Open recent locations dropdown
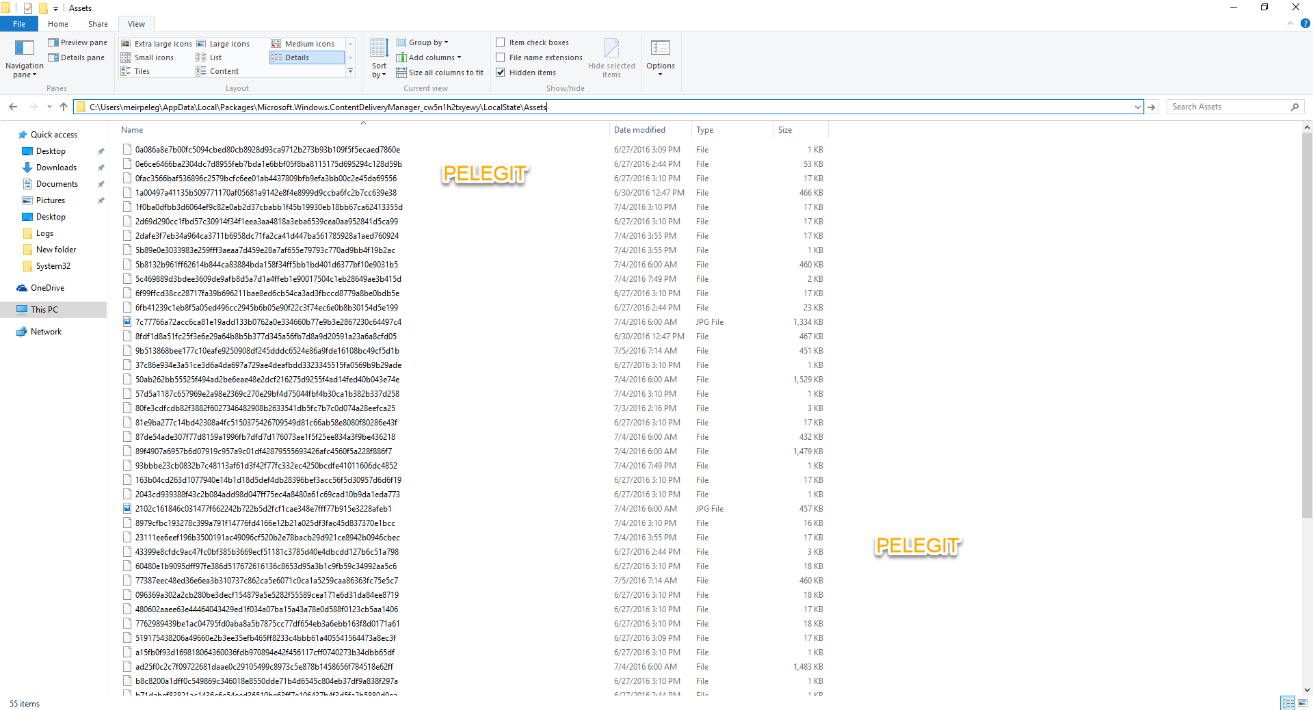This screenshot has height=710, width=1313. pyautogui.click(x=49, y=107)
